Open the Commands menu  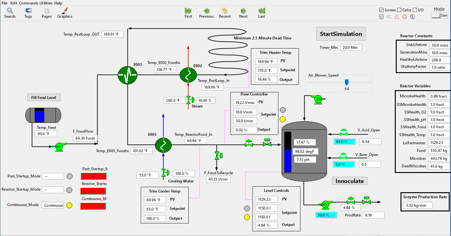pyautogui.click(x=28, y=3)
